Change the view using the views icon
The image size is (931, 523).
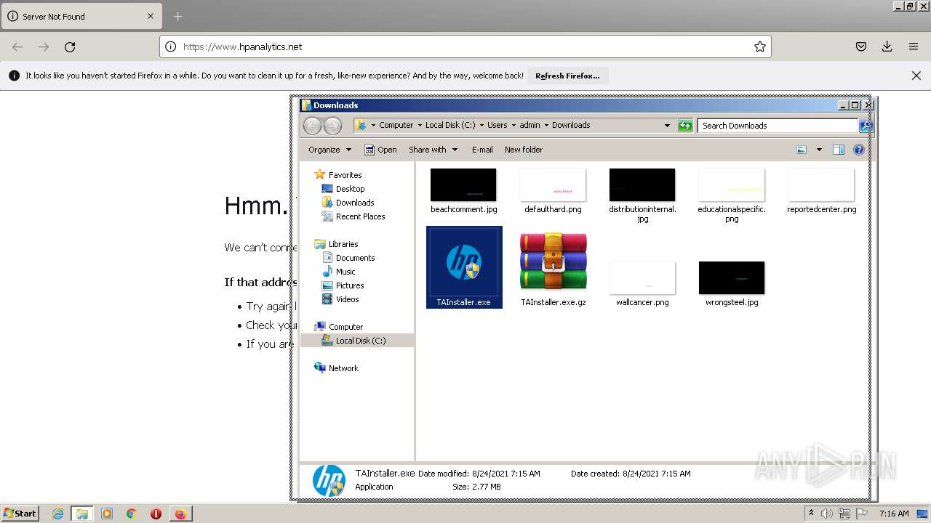pyautogui.click(x=802, y=150)
